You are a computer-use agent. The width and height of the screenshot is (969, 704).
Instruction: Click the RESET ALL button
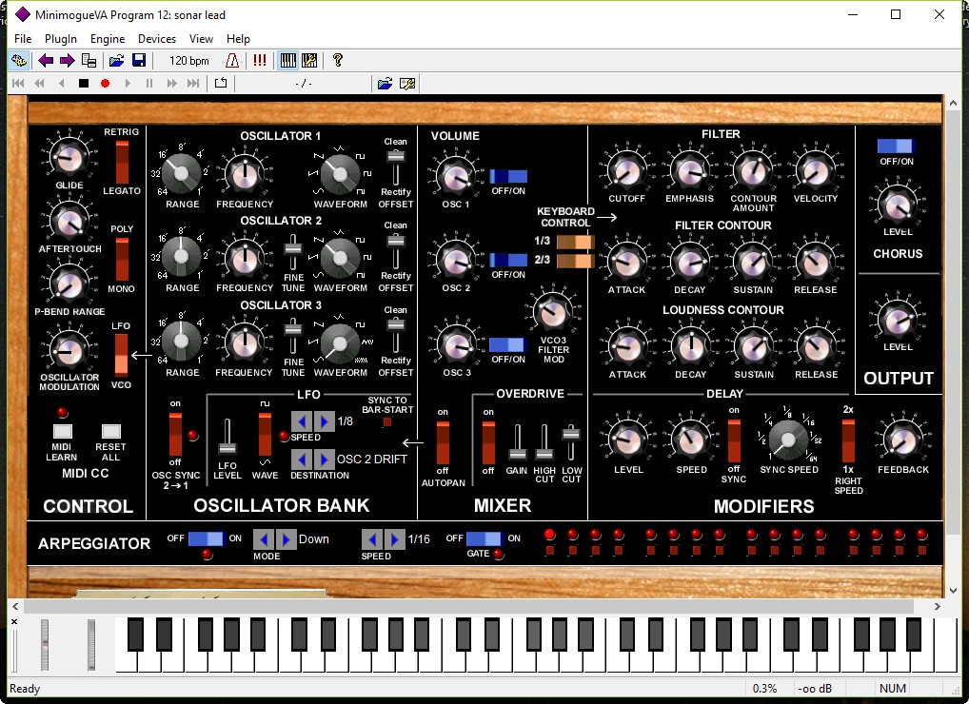(x=110, y=431)
